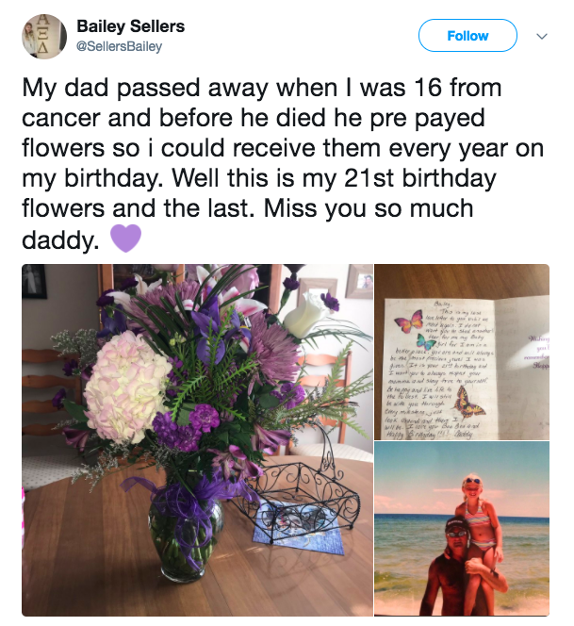
Task: Click the teal butterfly on the letter
Action: (x=425, y=341)
